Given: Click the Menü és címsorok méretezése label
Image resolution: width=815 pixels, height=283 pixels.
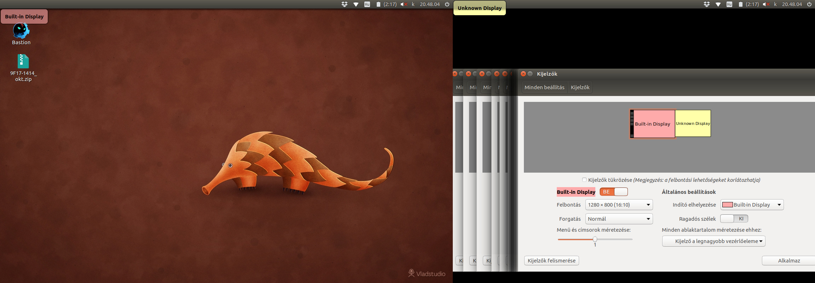Looking at the screenshot, I should (594, 230).
